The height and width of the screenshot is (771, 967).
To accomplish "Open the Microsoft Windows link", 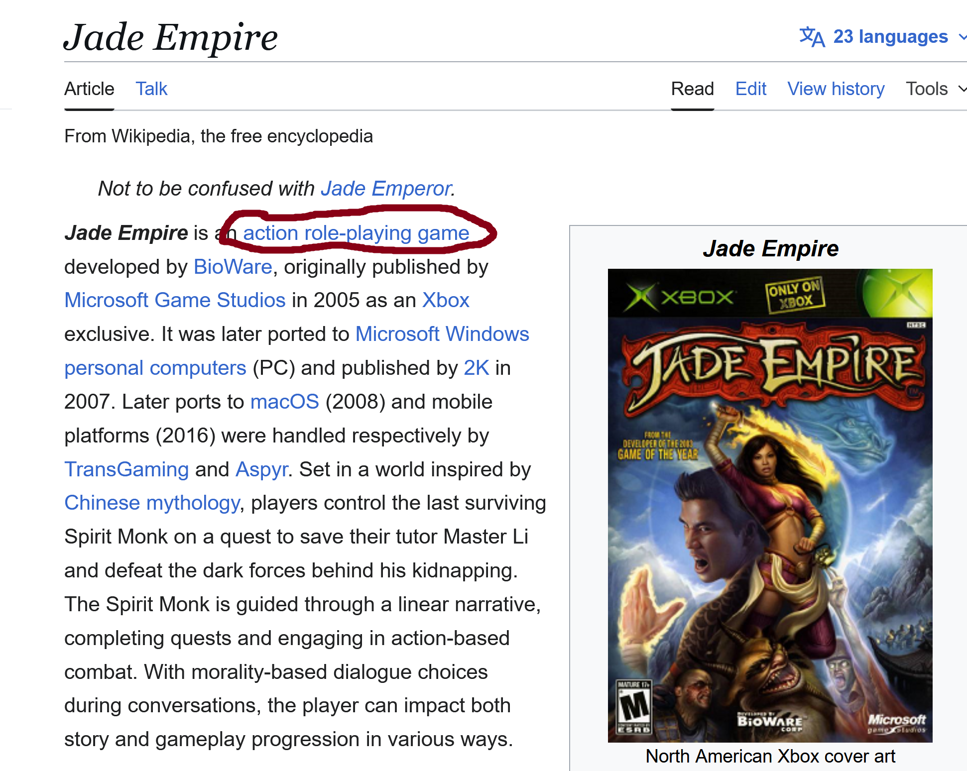I will [442, 334].
